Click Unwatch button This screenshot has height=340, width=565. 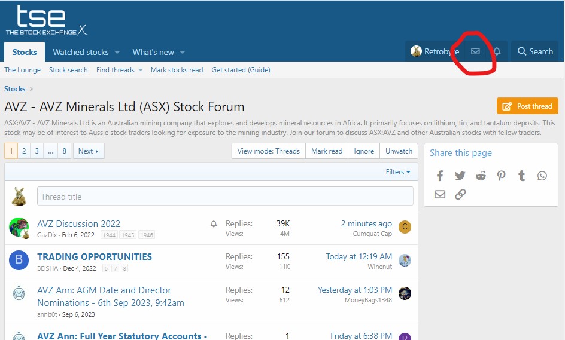[x=399, y=151]
